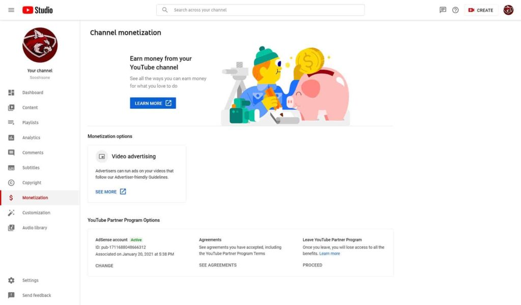Follow the Learn more link about leaving

(x=330, y=254)
